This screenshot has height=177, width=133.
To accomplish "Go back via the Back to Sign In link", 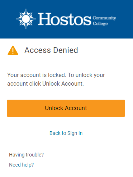I will [x=66, y=133].
